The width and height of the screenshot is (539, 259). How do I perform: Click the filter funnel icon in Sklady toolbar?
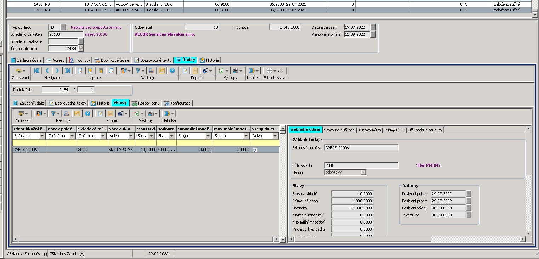pyautogui.click(x=53, y=113)
